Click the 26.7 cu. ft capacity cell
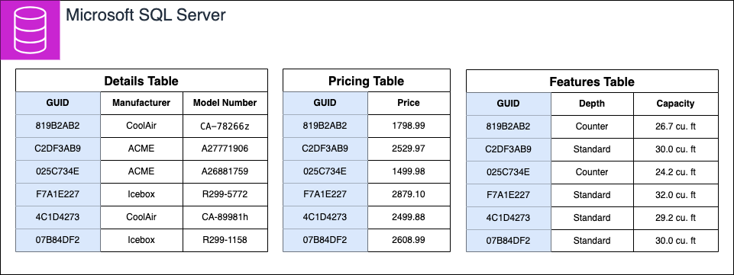 675,126
